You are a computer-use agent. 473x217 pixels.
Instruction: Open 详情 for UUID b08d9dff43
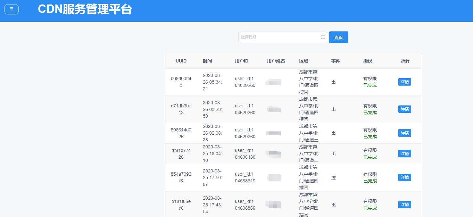(404, 82)
